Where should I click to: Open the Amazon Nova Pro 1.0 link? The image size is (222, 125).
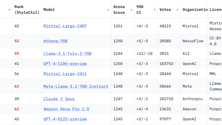pos(66,109)
